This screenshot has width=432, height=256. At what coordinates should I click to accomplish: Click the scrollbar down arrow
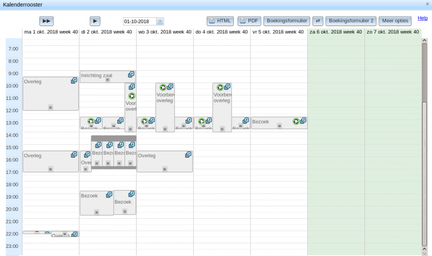coord(424,253)
